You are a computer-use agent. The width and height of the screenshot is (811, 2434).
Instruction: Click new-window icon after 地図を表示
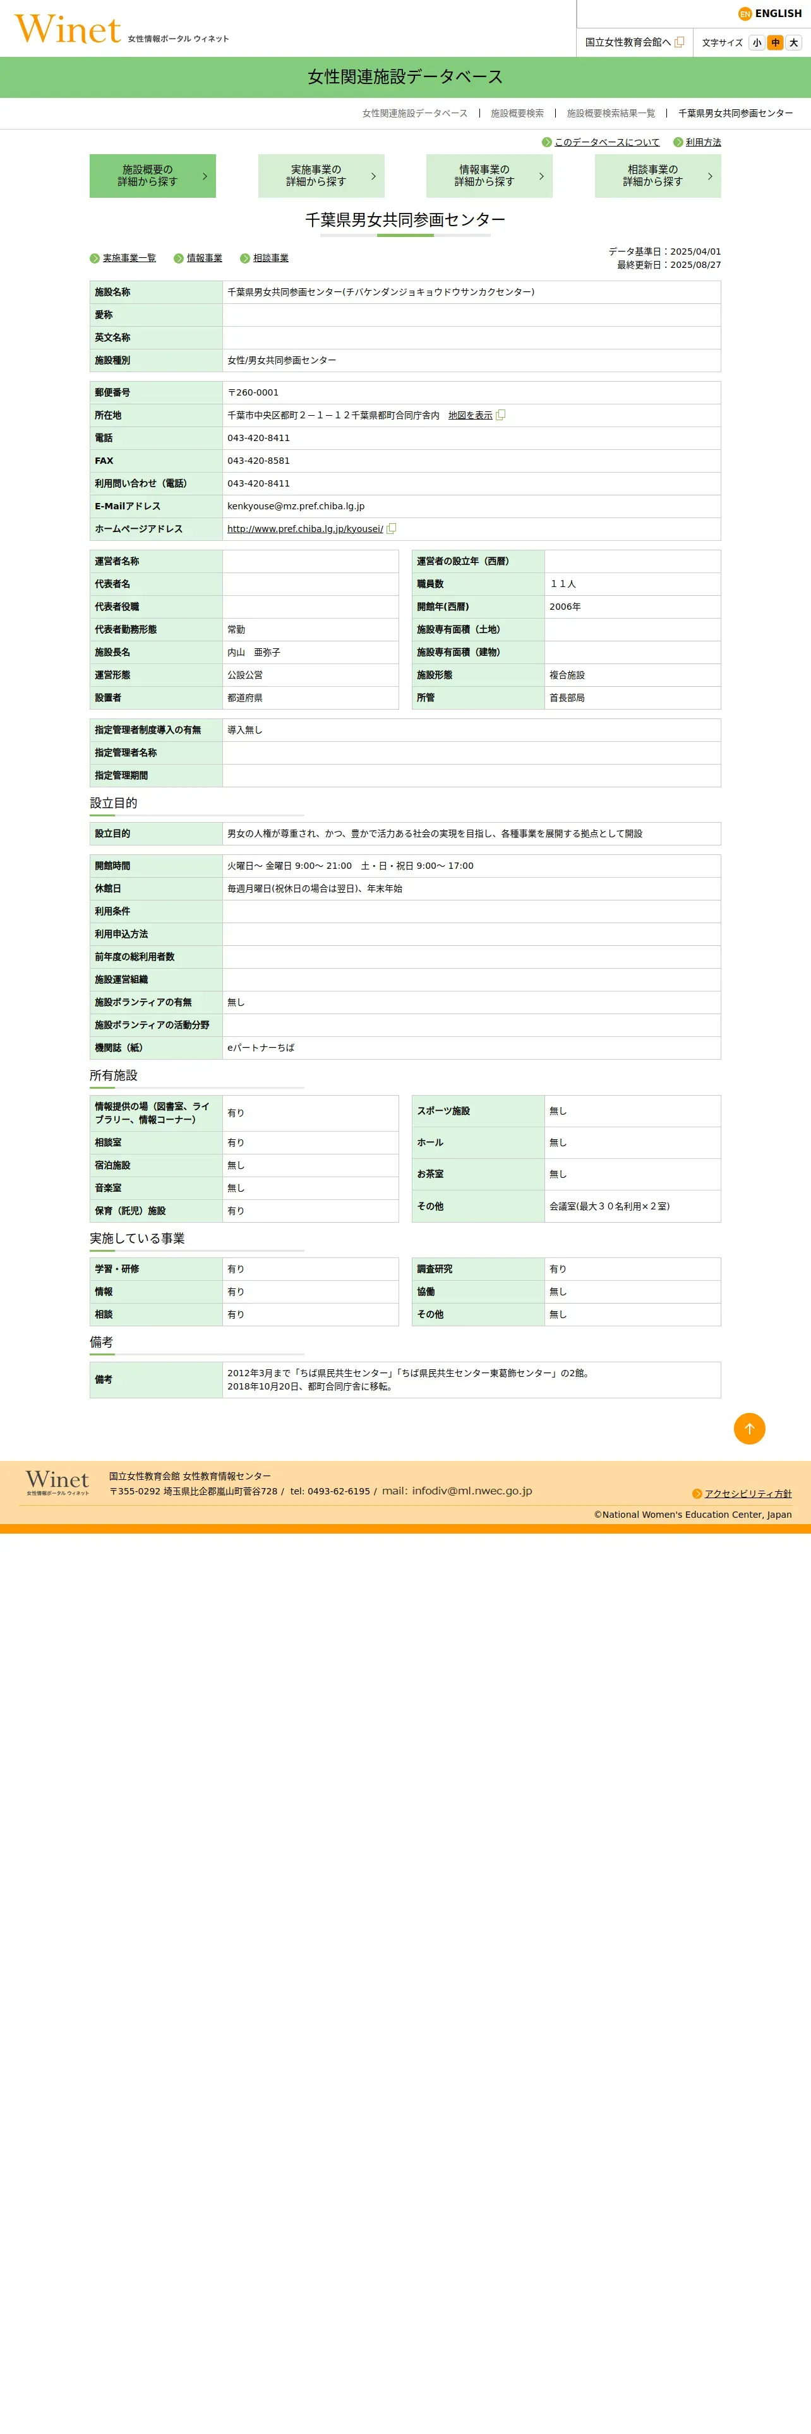click(500, 415)
